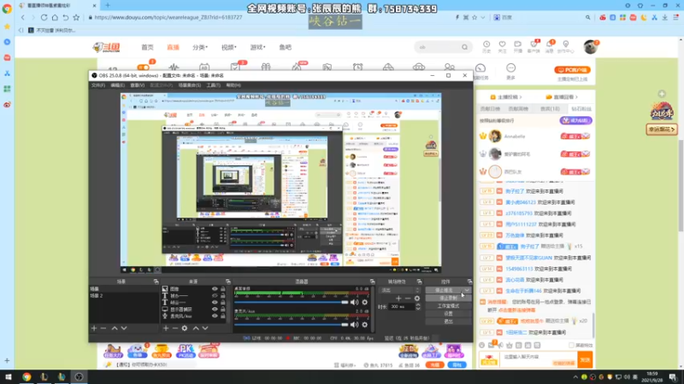This screenshot has height=384, width=684.
Task: Tick the 屏蔽特效 checkbox in chat panel
Action: [x=571, y=346]
